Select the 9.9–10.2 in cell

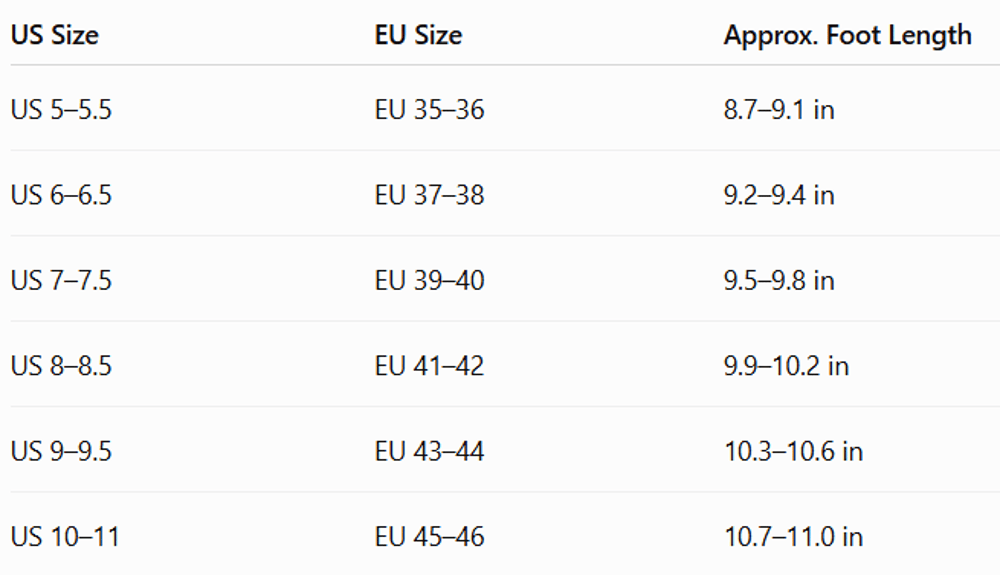[x=786, y=365]
